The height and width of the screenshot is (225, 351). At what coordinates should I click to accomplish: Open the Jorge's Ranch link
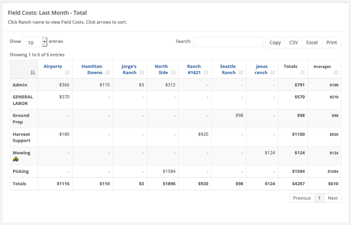click(x=129, y=70)
